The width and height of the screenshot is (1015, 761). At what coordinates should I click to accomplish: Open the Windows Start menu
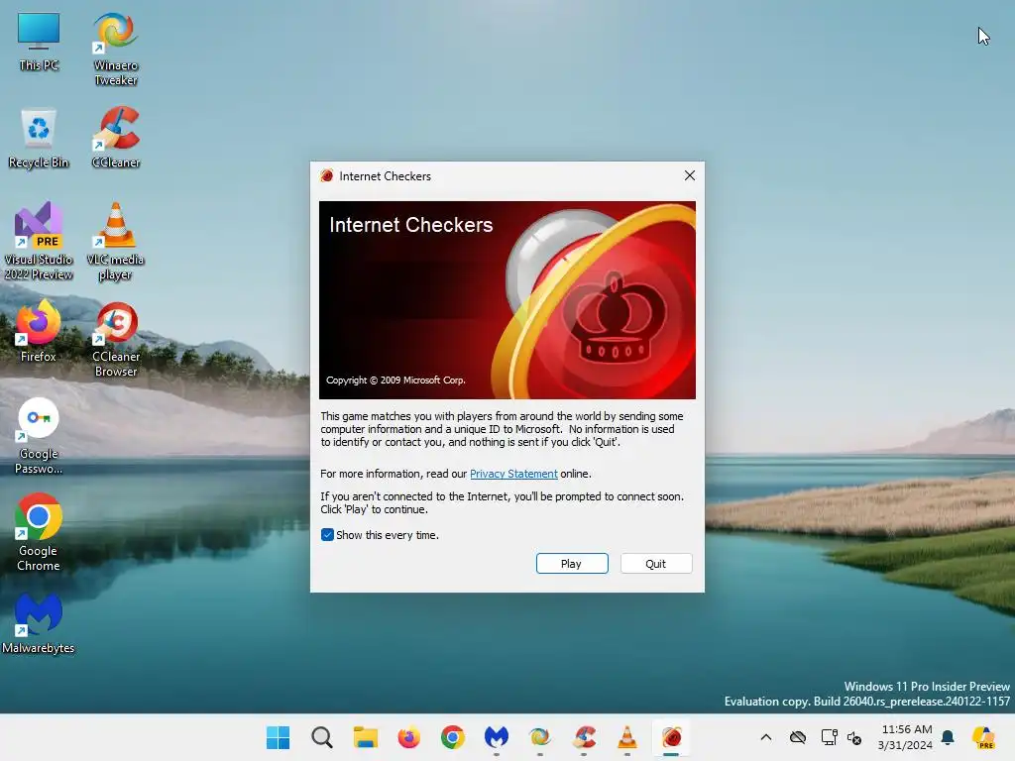278,737
